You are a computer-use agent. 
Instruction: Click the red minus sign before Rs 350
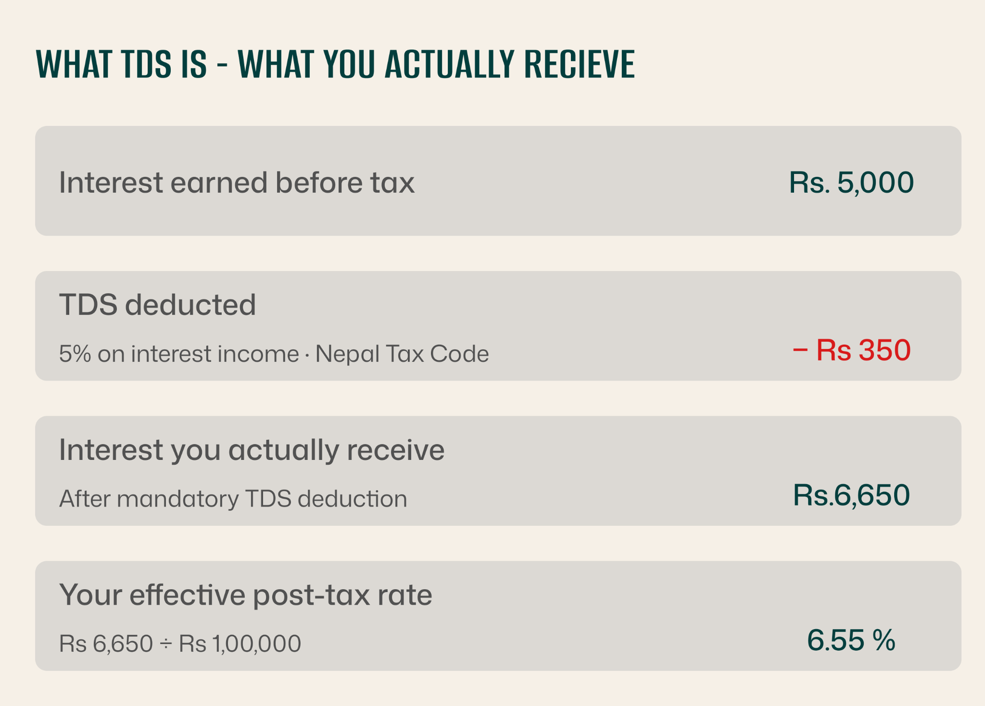point(800,351)
